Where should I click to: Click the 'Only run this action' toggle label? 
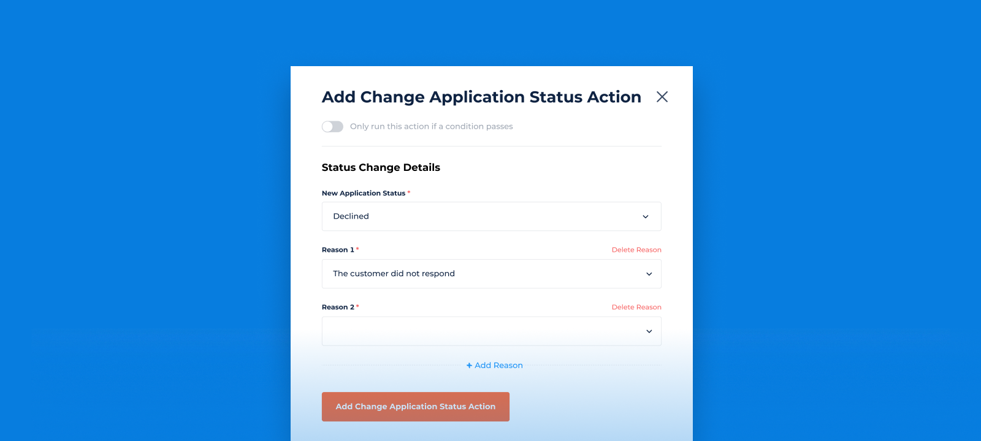[431, 127]
